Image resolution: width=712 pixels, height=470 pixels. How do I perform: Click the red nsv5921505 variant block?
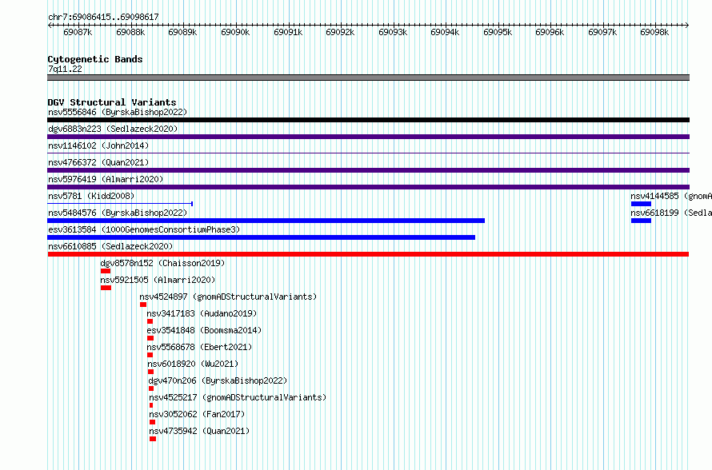[x=106, y=288]
